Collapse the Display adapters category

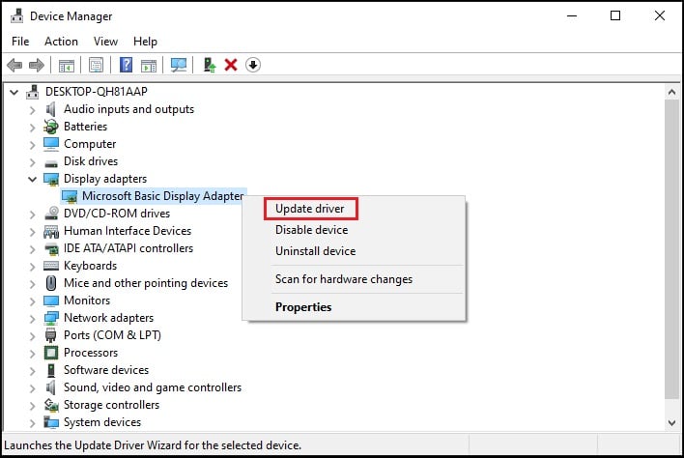32,179
